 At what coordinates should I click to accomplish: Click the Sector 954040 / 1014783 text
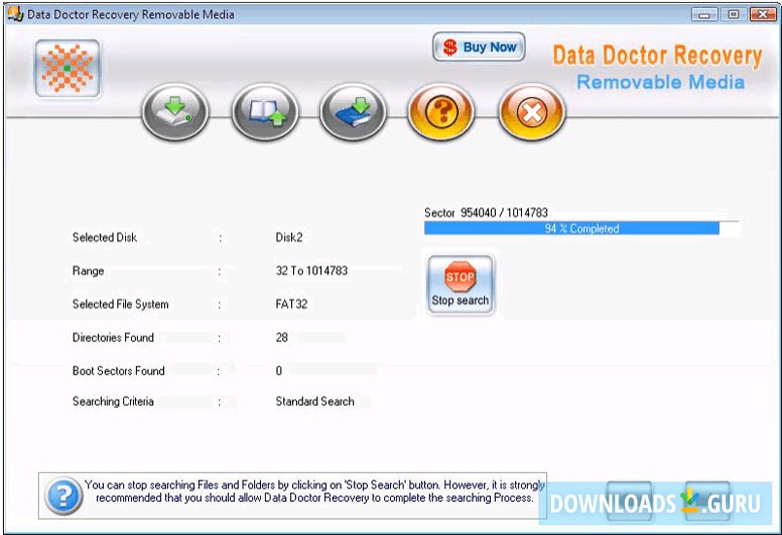pos(486,212)
